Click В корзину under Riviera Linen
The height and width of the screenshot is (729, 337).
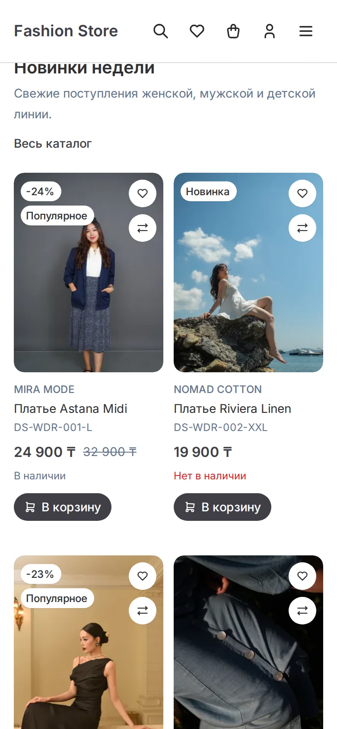pos(223,507)
